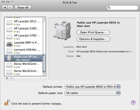Click the magnifying glass search icon
The image size is (140, 110).
point(109,8)
